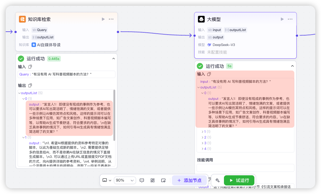Click the 5s run time badge
This screenshot has height=194, width=321.
[230, 66]
